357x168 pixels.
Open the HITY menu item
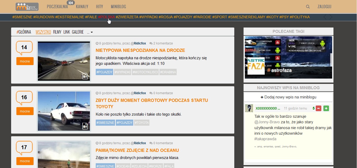99,7
